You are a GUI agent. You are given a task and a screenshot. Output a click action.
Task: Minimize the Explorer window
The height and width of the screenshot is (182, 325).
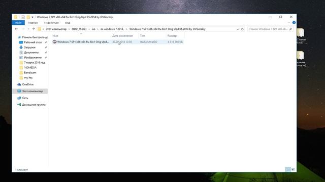[x=270, y=17]
